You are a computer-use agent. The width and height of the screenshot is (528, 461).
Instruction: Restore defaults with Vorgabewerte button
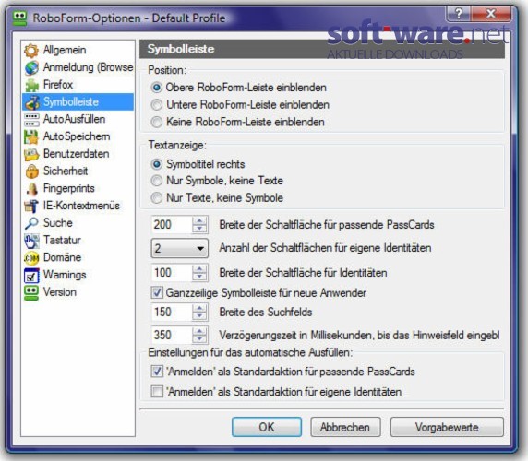pos(447,428)
